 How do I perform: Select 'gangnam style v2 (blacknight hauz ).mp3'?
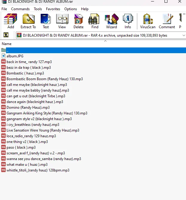pos(39,119)
